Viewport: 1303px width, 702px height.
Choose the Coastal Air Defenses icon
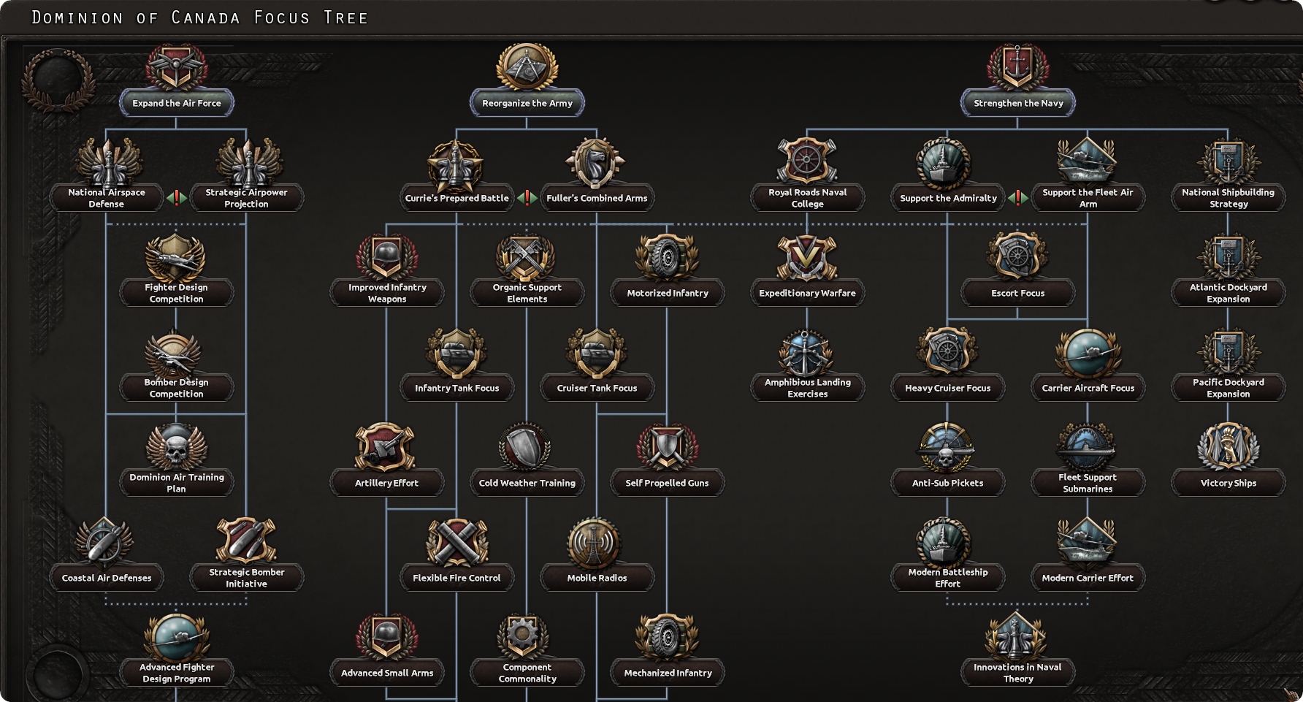pos(104,543)
